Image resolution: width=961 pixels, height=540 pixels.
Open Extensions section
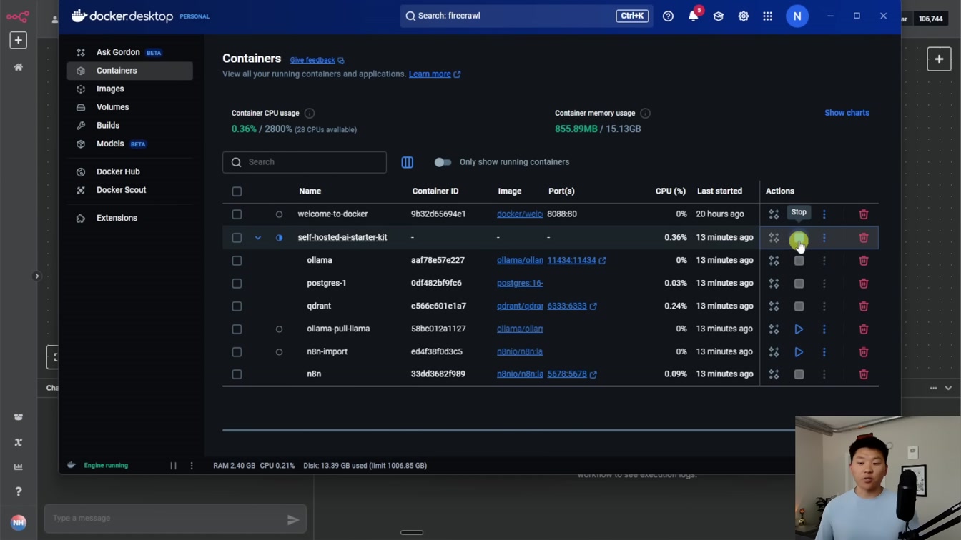click(x=129, y=218)
